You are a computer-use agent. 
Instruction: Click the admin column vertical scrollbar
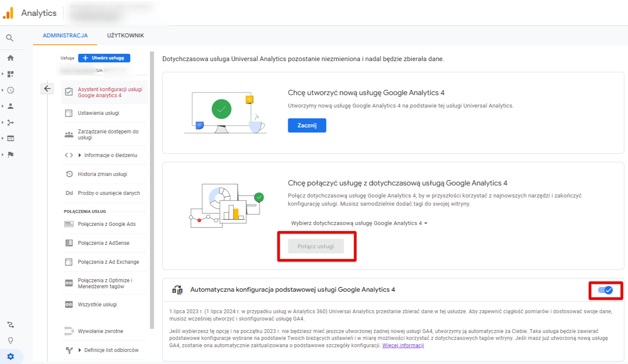pos(152,190)
